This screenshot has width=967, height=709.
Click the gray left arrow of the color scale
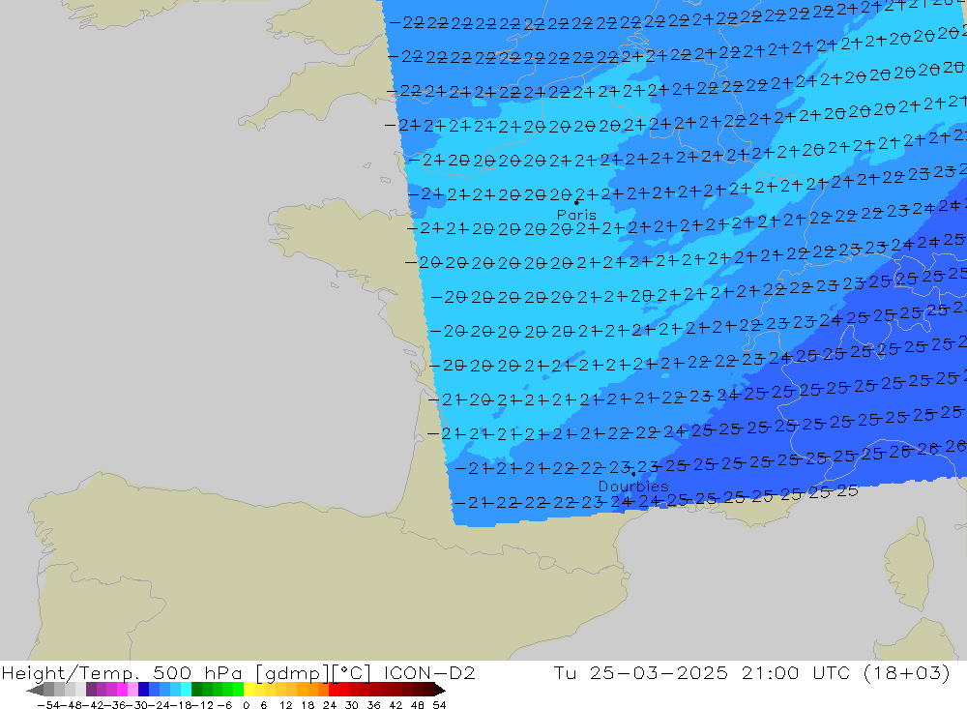[x=35, y=690]
